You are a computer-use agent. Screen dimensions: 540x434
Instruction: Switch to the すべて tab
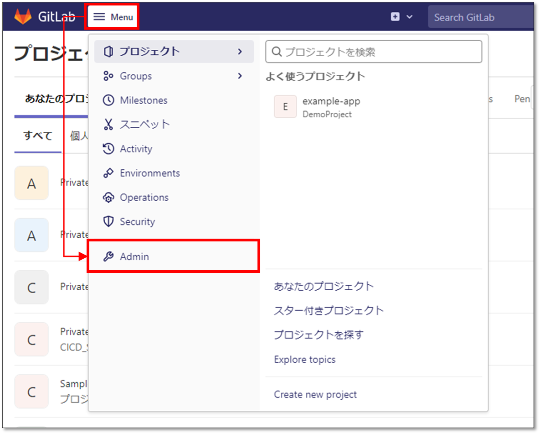[x=37, y=135]
